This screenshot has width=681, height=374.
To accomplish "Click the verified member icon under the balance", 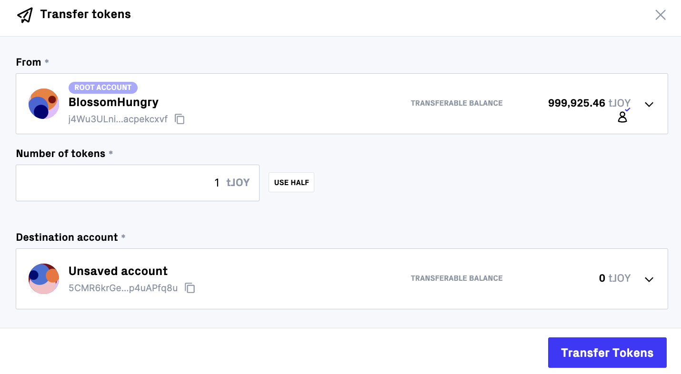I will pos(623,116).
